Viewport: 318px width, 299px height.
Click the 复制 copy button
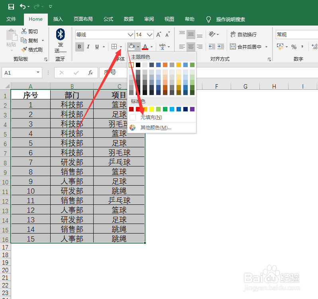click(x=29, y=40)
